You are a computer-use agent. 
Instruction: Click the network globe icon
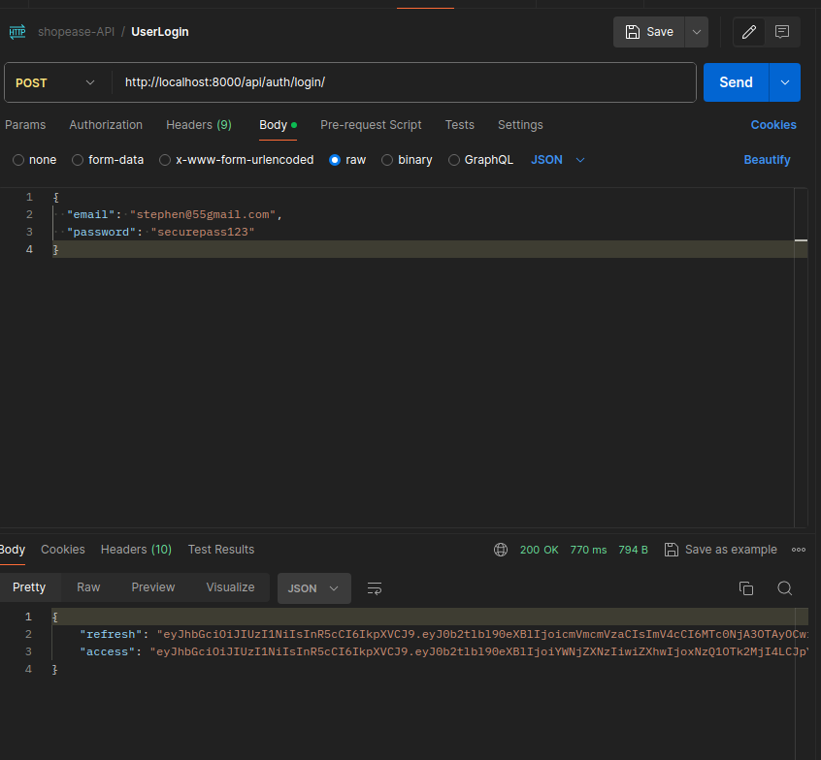click(501, 550)
